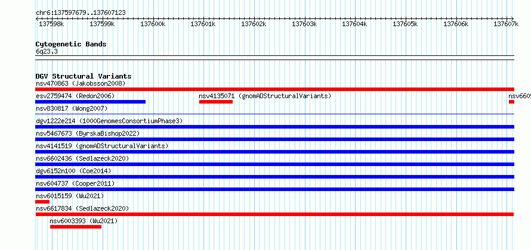The height and width of the screenshot is (250, 531).
Task: Click the chr6:137597679..137607123 coordinates text
Action: tap(81, 13)
